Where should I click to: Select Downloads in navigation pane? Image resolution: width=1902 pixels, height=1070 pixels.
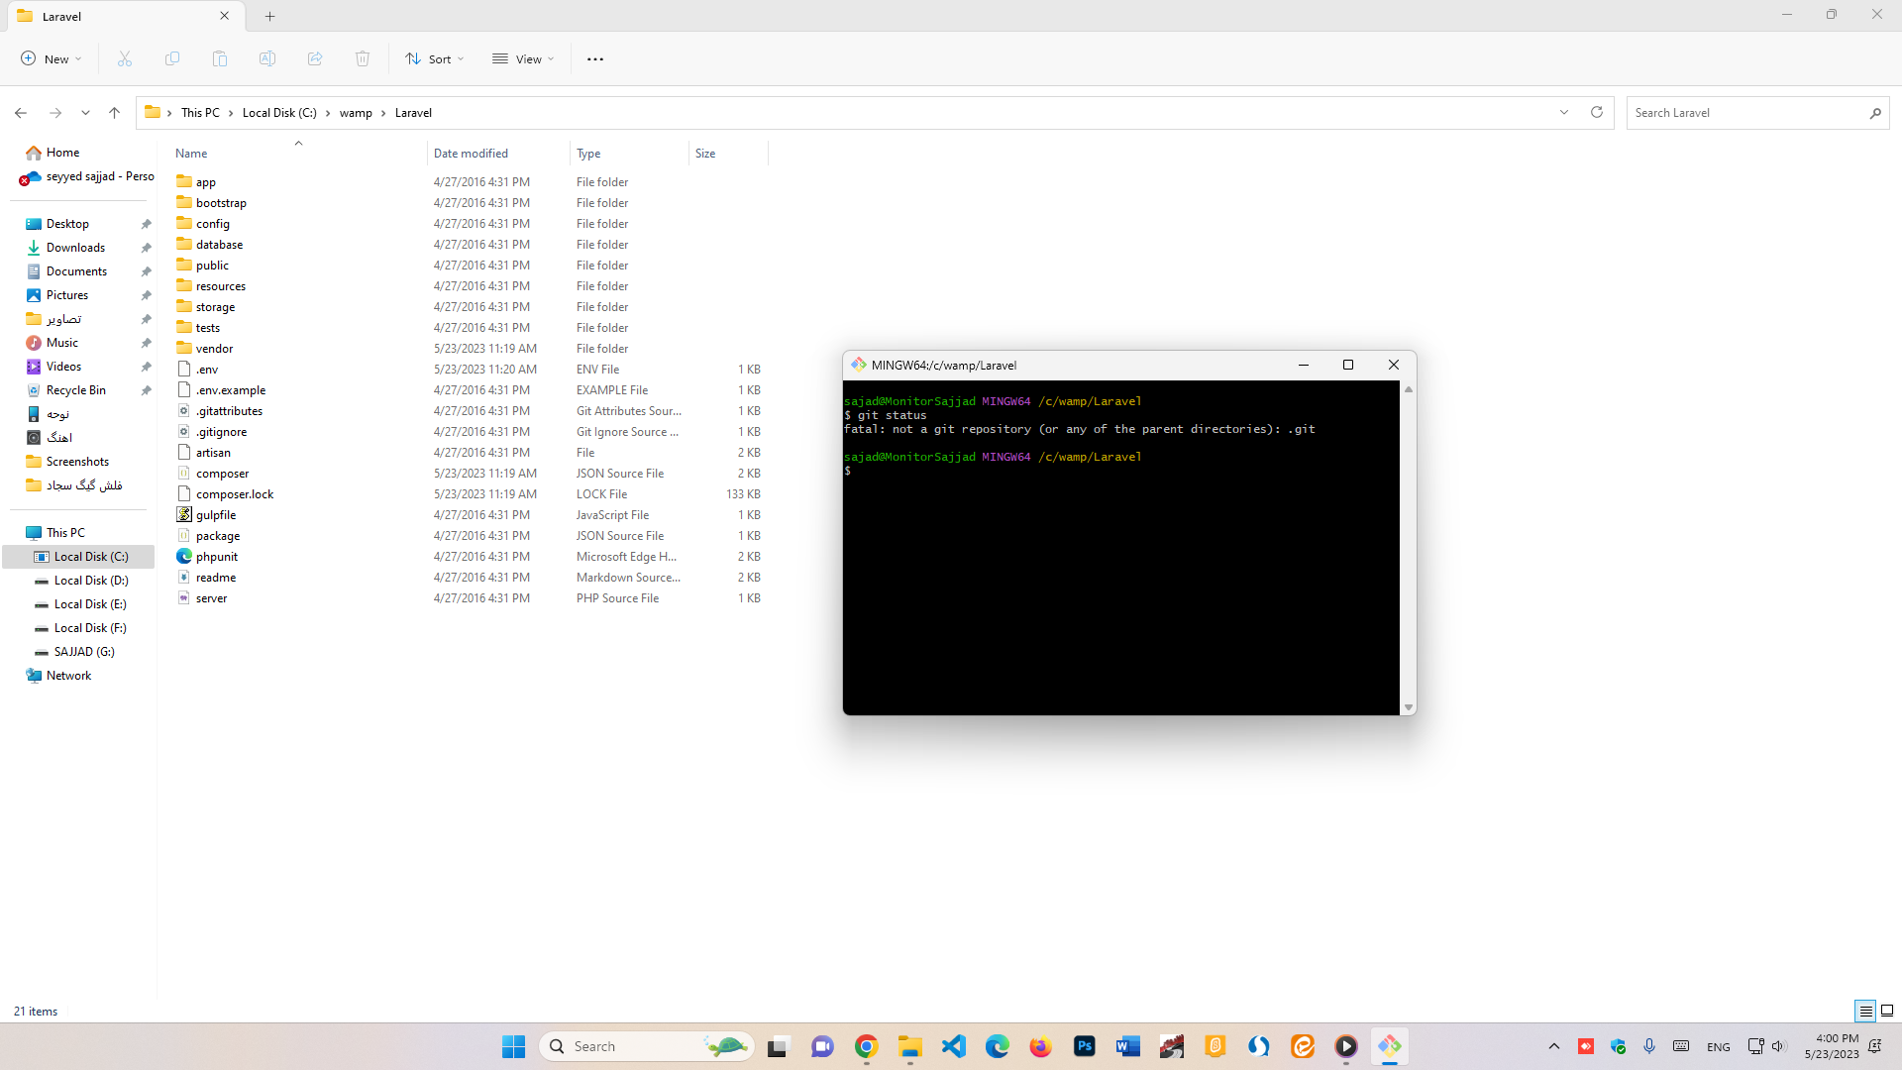75,248
